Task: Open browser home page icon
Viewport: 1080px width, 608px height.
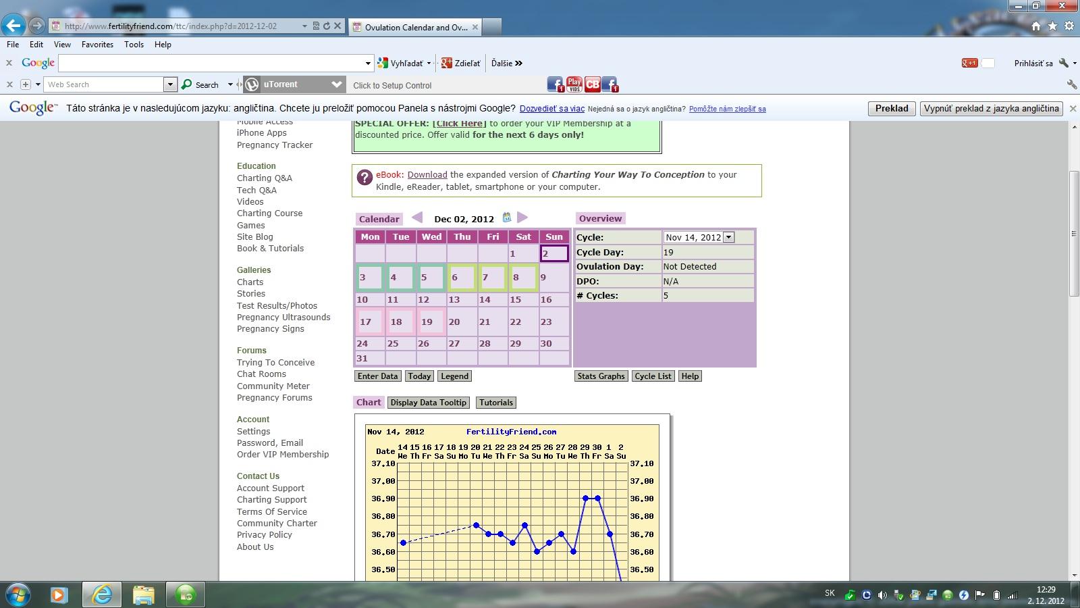Action: 1036,26
